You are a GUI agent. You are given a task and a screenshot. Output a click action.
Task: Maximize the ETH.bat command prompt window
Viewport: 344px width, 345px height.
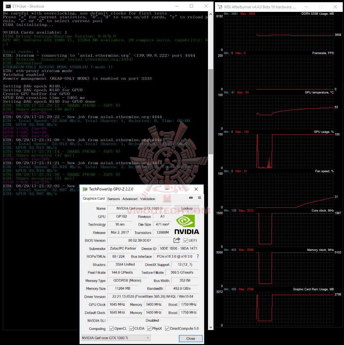point(191,6)
